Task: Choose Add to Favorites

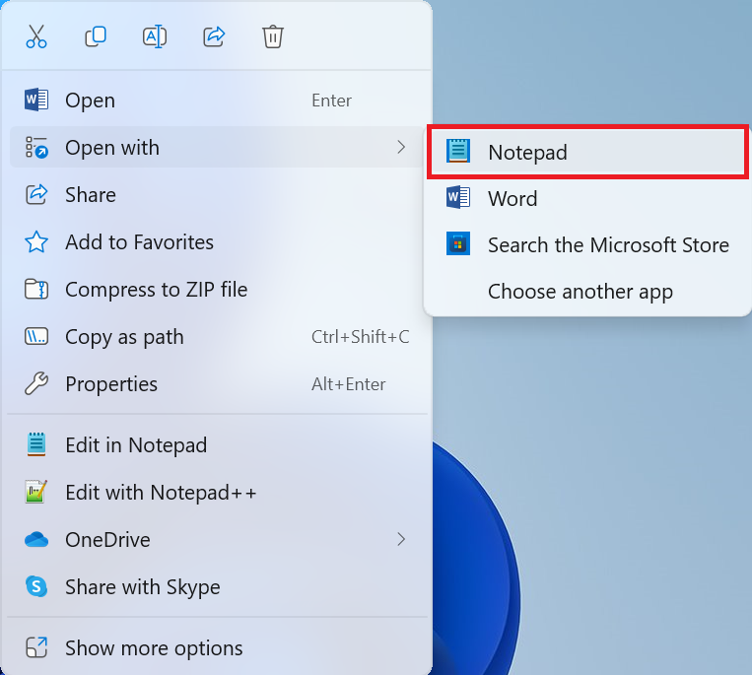Action: click(216, 242)
